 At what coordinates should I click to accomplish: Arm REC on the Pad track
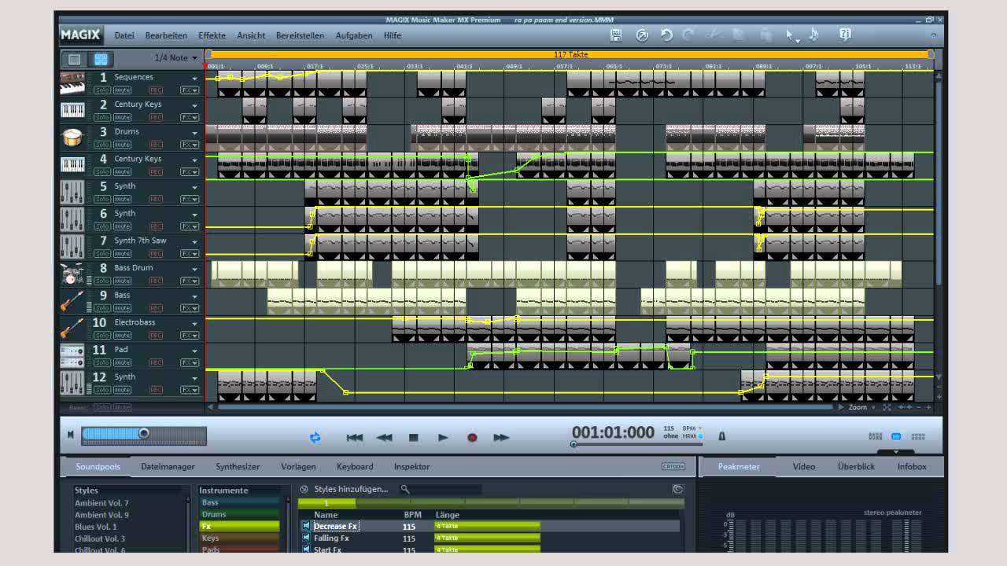click(x=156, y=362)
